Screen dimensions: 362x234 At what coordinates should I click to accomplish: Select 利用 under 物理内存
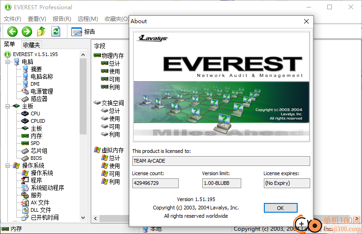click(111, 87)
